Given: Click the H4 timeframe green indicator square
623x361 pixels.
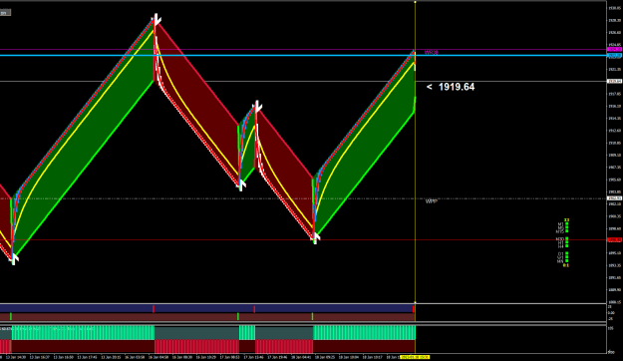Looking at the screenshot, I should 566,245.
